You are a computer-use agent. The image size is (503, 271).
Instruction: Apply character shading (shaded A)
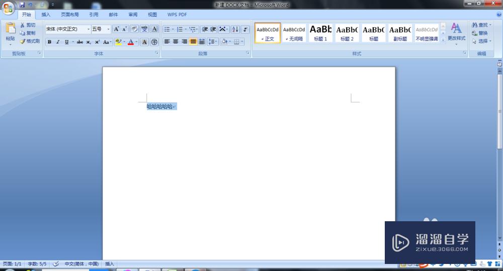pyautogui.click(x=144, y=42)
